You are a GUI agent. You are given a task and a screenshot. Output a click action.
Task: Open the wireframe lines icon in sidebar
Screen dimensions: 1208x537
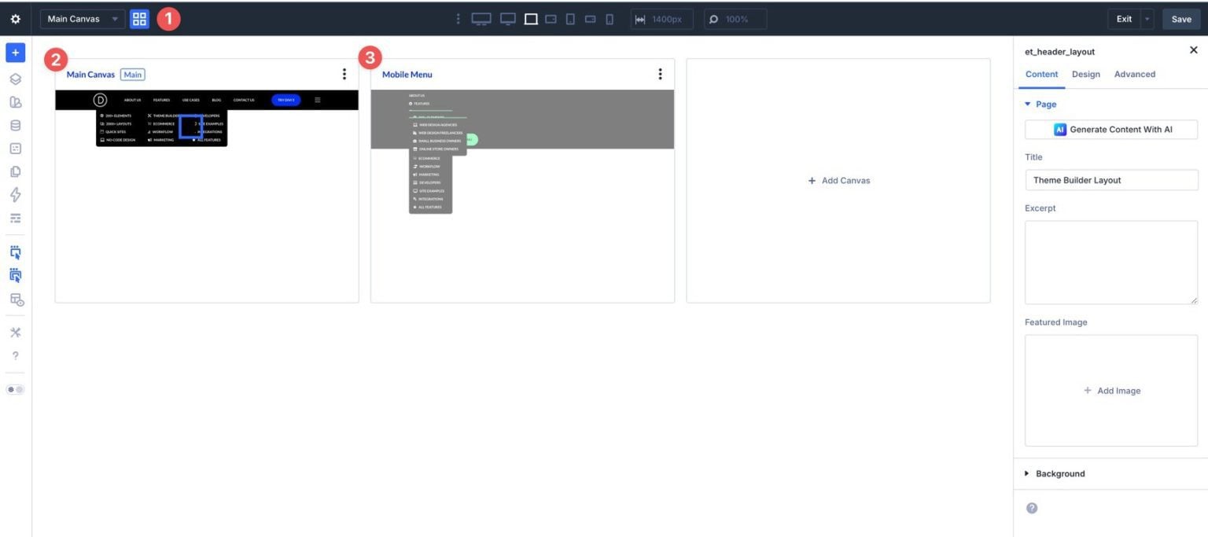tap(16, 218)
